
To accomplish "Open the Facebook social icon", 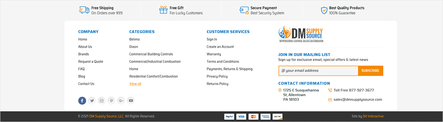I will [82, 100].
